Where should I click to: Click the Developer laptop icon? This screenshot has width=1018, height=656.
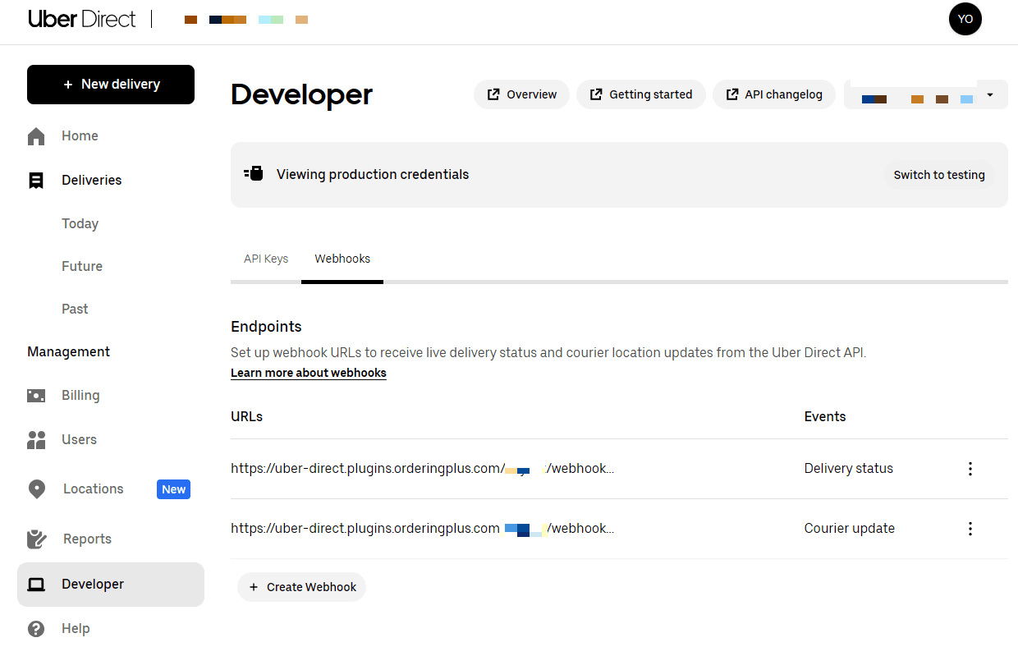coord(36,585)
